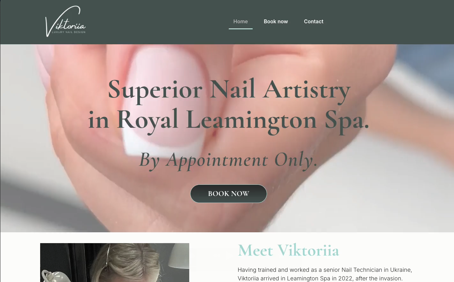Click the Viktoriia signature logo
The height and width of the screenshot is (282, 454).
pos(65,21)
